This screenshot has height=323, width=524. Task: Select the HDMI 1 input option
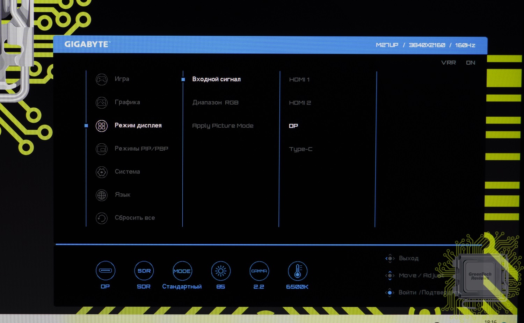(299, 80)
